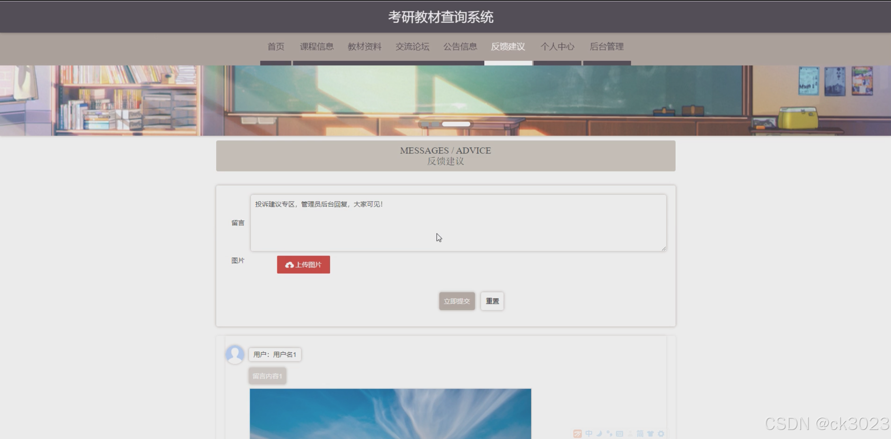
Task: Open the 首页 navigation tab
Action: tap(276, 47)
